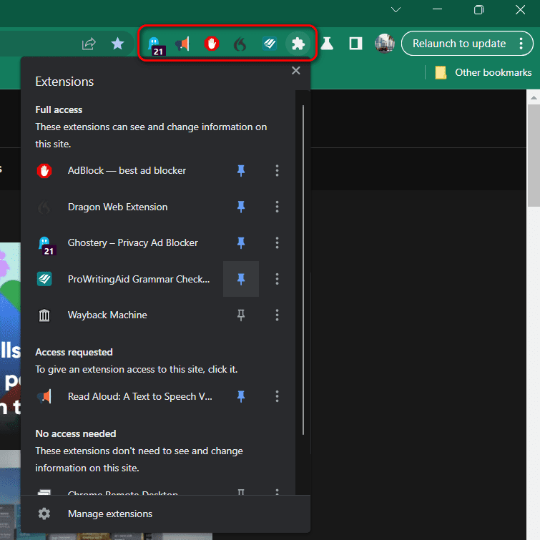Click the Dragon flame list icon
This screenshot has width=540, height=540.
44,207
